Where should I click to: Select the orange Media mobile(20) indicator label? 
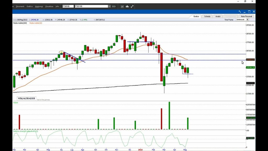(36, 23)
